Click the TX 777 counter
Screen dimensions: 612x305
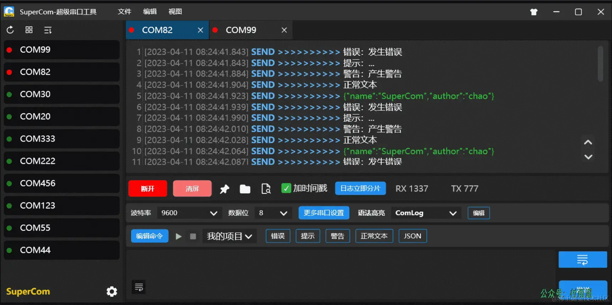pos(464,188)
